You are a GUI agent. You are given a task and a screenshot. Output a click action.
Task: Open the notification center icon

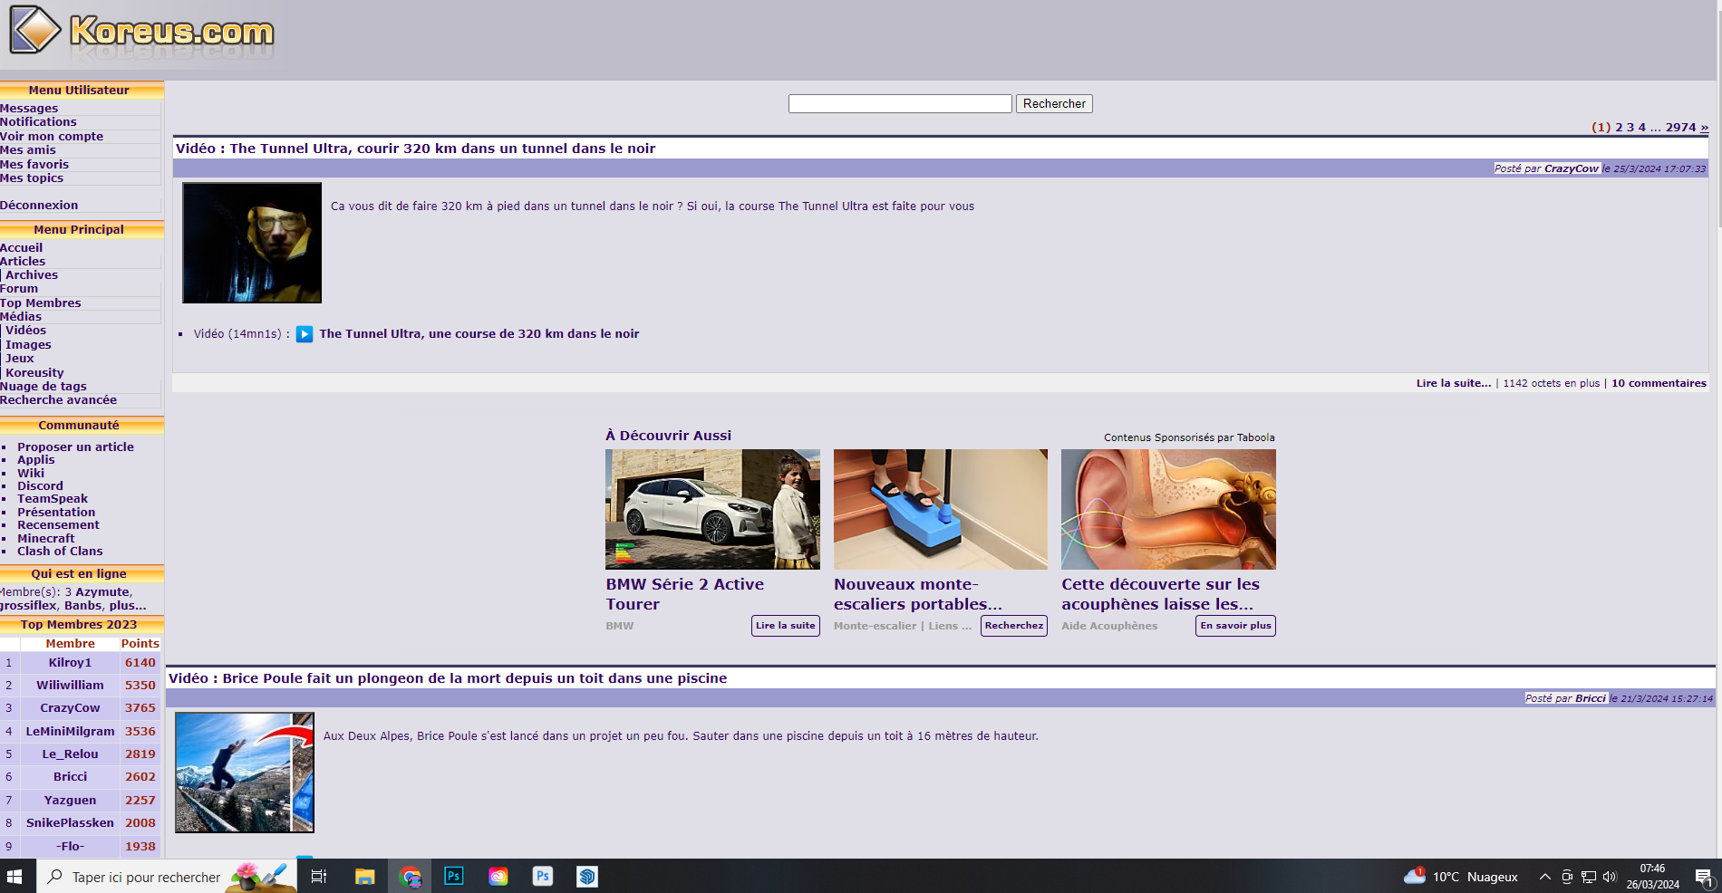[x=1703, y=876]
